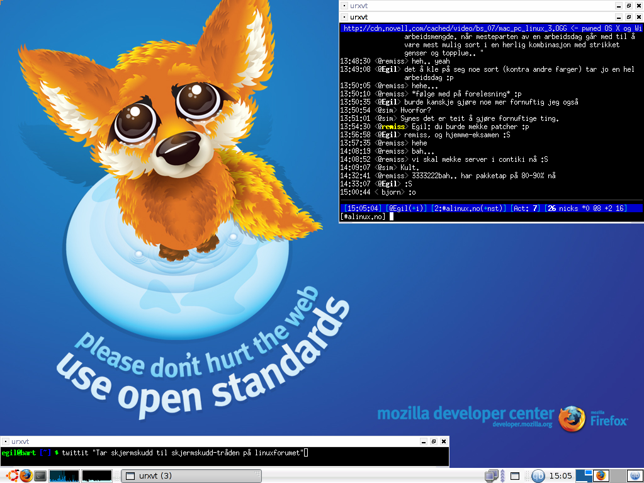The width and height of the screenshot is (644, 483).
Task: Click the 14:08:19 message 'bah...'
Action: pos(422,151)
